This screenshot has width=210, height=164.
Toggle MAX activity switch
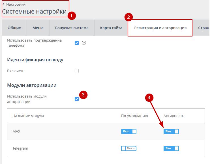(x=171, y=131)
